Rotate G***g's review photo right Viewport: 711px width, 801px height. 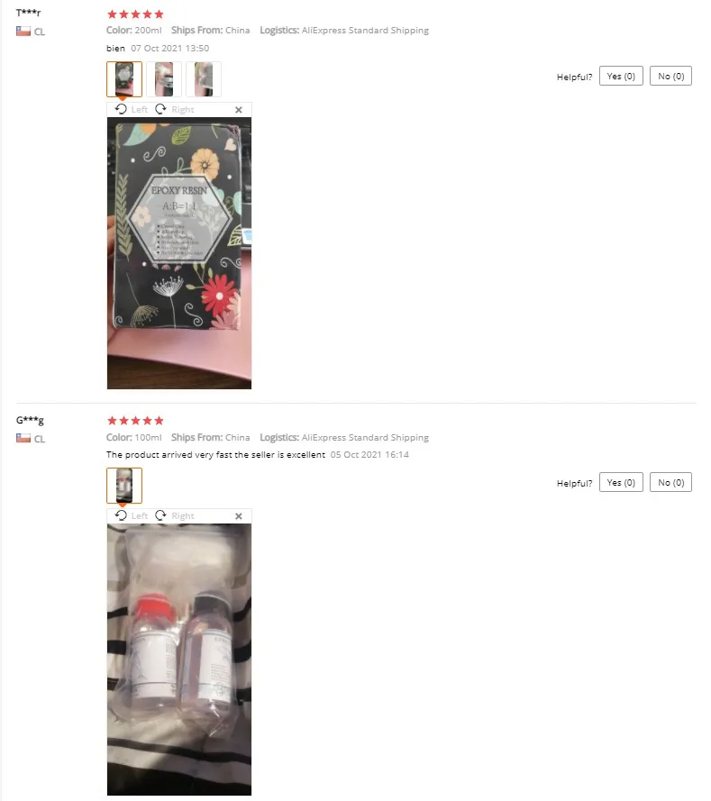[x=175, y=516]
